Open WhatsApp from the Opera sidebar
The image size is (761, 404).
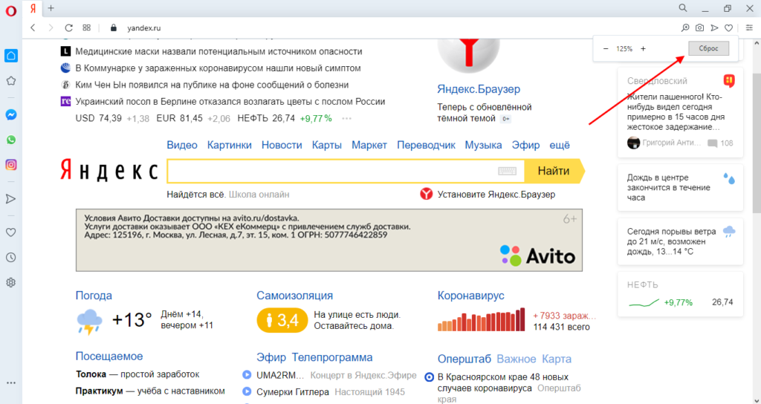(x=11, y=140)
